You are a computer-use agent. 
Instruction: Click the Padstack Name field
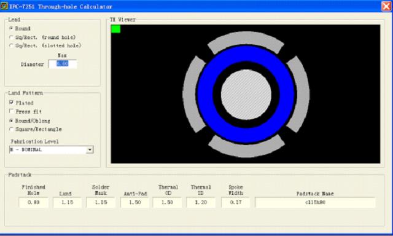click(315, 202)
